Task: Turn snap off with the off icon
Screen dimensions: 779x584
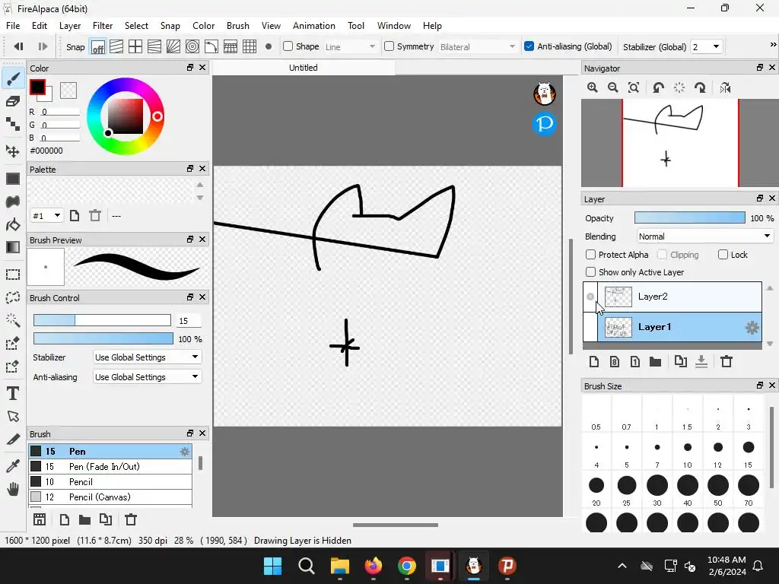Action: [x=98, y=47]
